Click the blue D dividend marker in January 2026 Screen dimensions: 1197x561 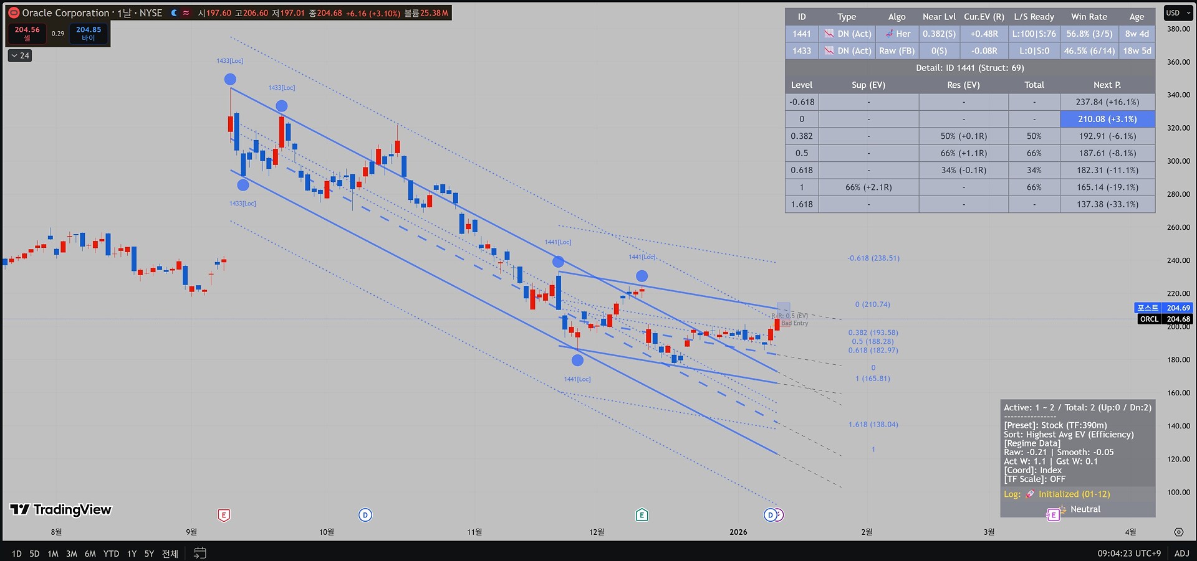(771, 515)
